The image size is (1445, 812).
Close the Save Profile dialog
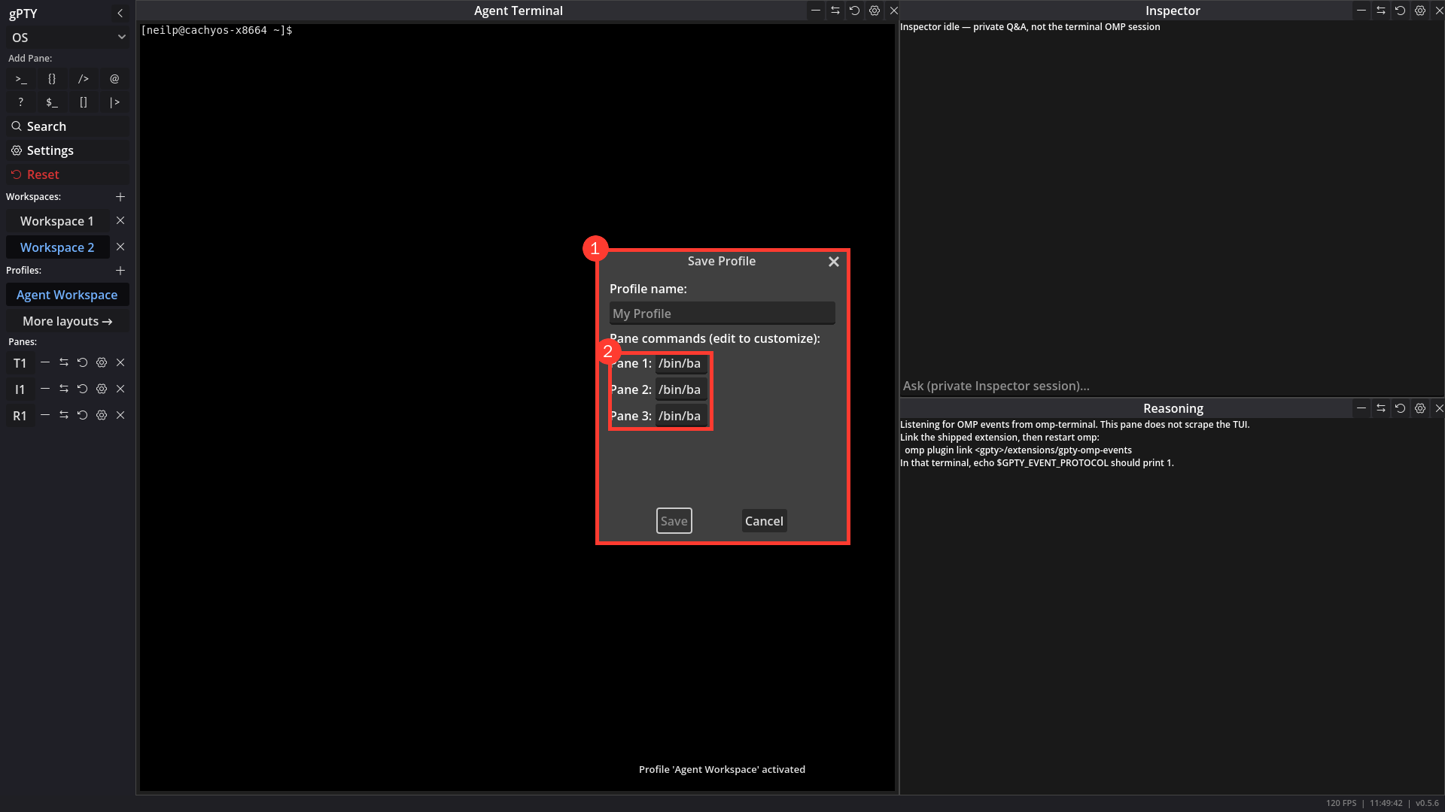click(834, 262)
